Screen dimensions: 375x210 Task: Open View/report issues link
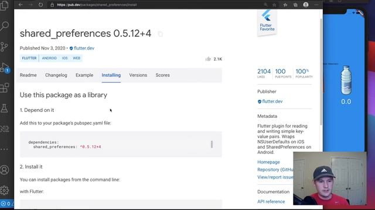(275, 177)
